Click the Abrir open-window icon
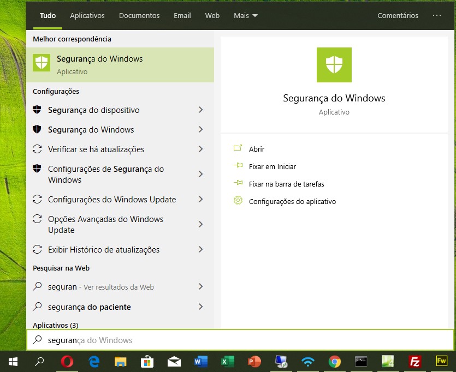Image resolution: width=456 pixels, height=372 pixels. coord(238,148)
